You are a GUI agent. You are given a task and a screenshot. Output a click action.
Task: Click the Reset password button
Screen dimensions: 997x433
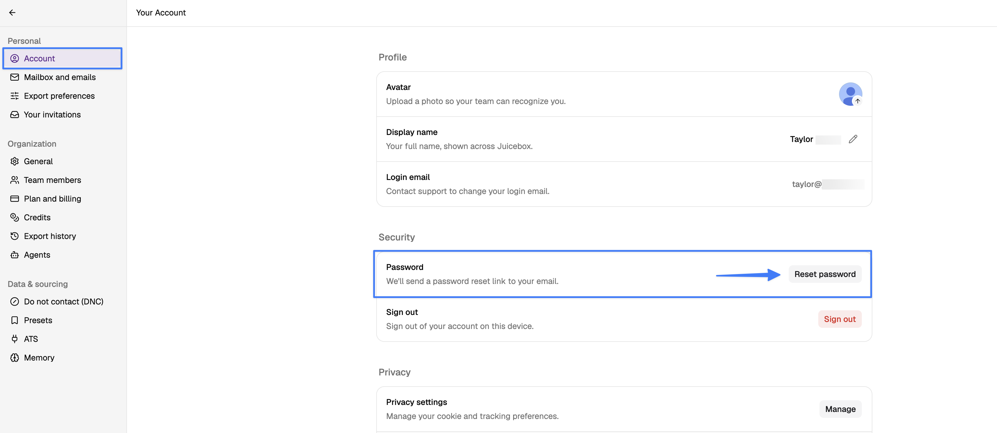825,274
